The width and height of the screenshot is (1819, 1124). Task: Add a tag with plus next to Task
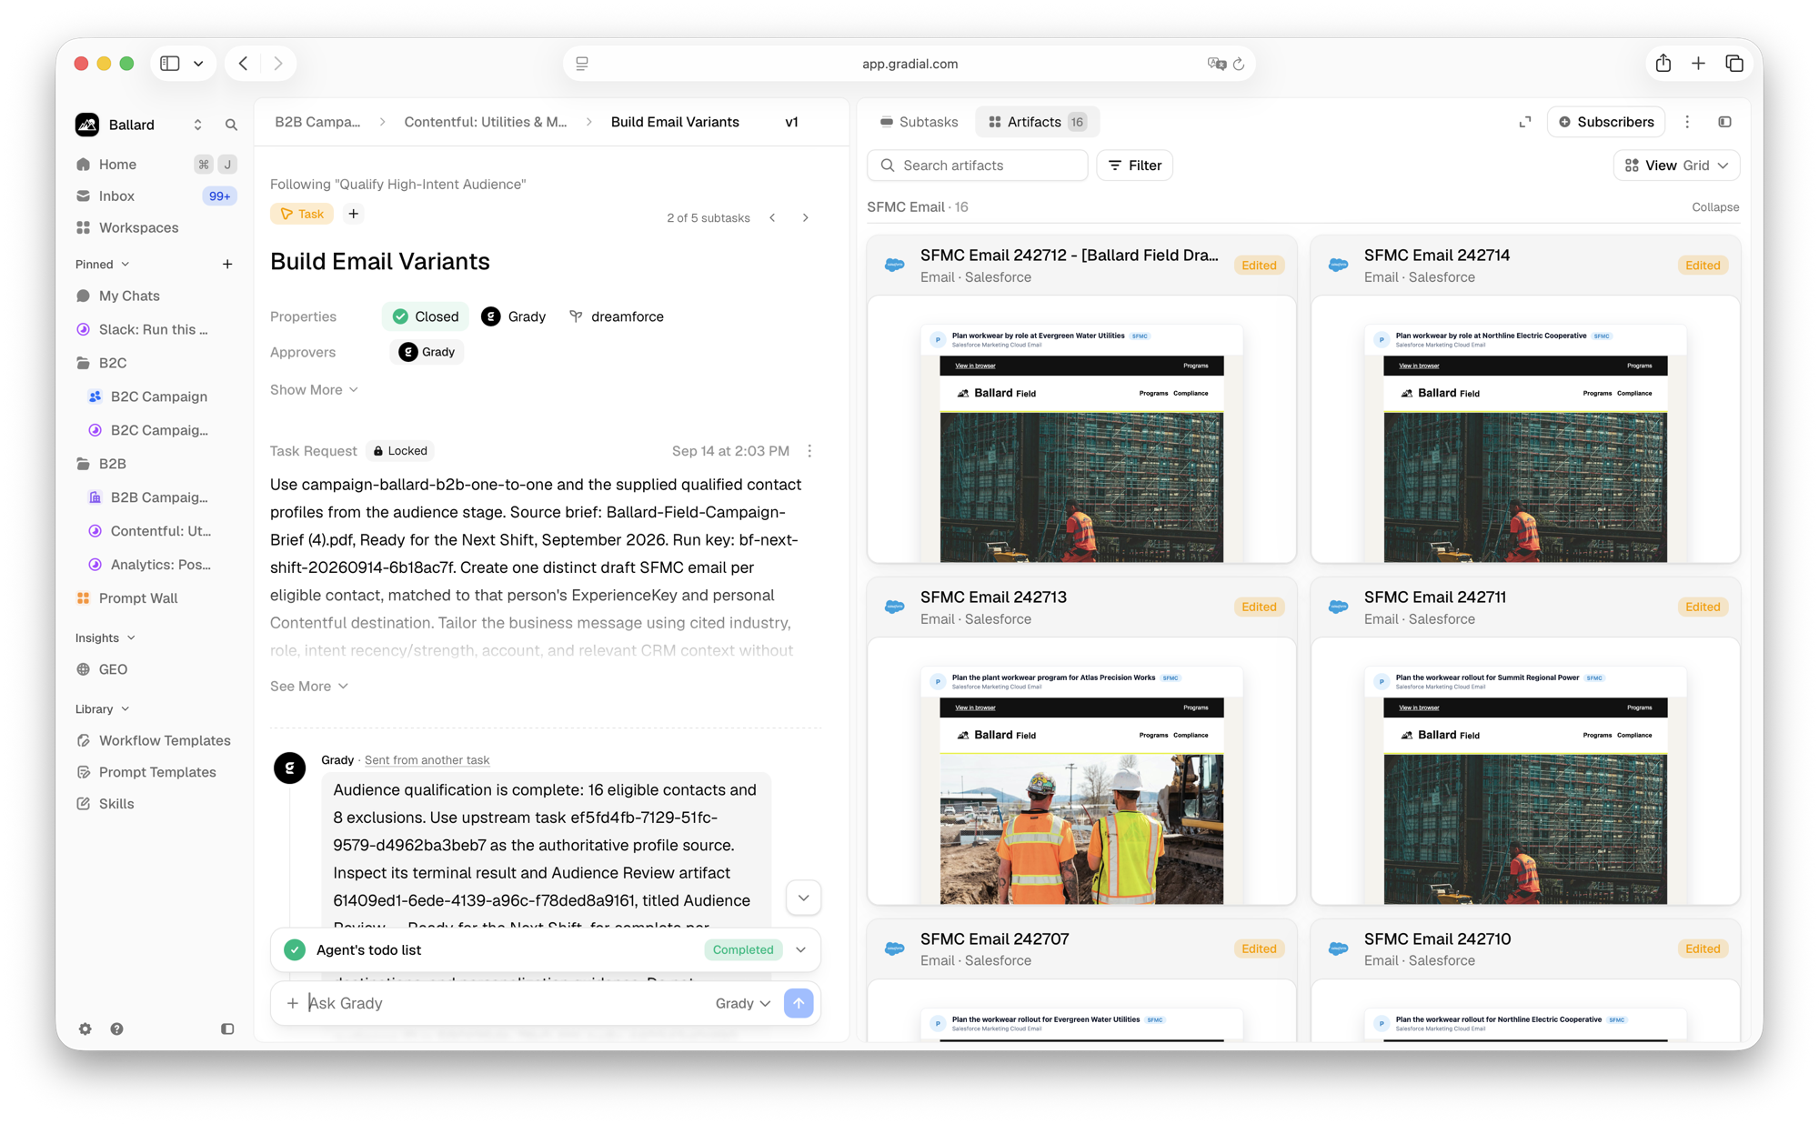pos(354,214)
